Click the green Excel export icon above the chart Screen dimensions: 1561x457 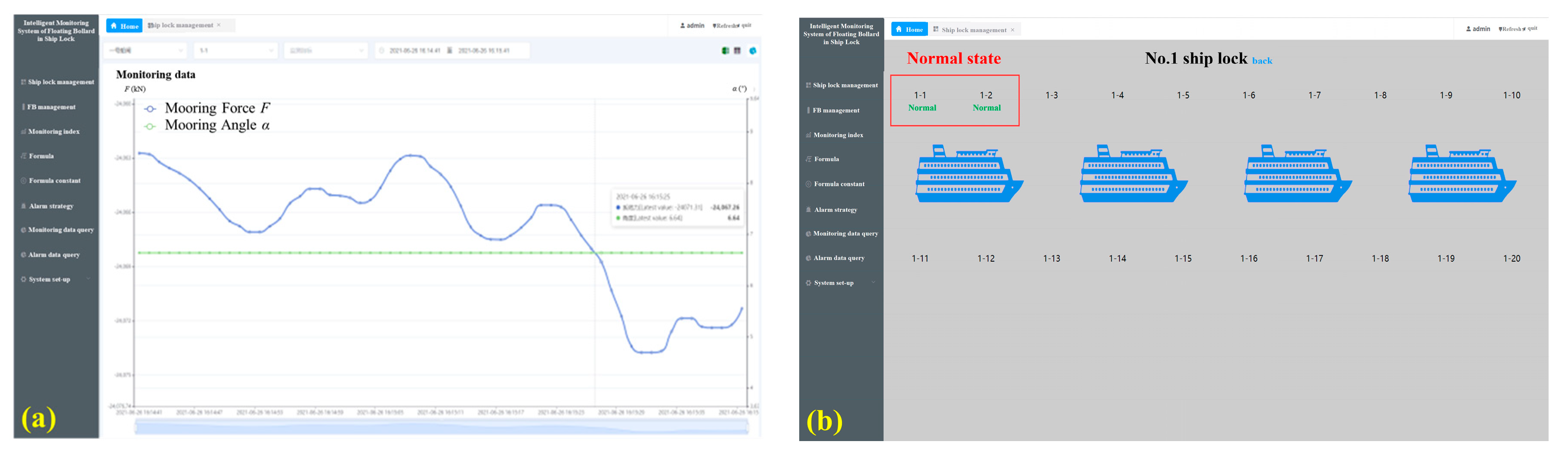725,51
